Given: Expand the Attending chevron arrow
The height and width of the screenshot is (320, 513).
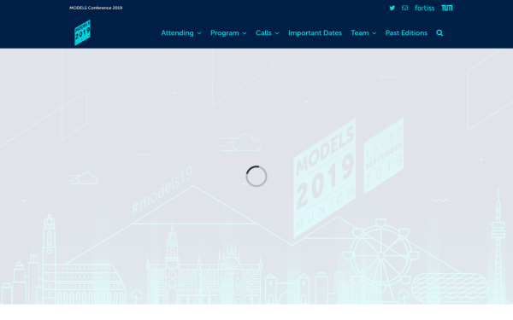Looking at the screenshot, I should (199, 33).
